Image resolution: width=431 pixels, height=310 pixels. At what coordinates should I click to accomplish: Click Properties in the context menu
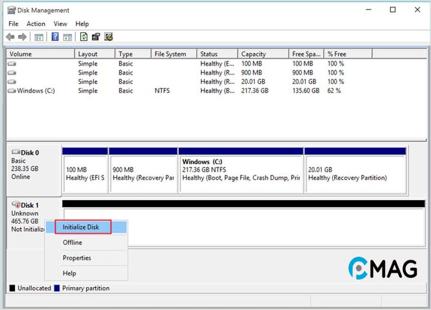point(77,258)
